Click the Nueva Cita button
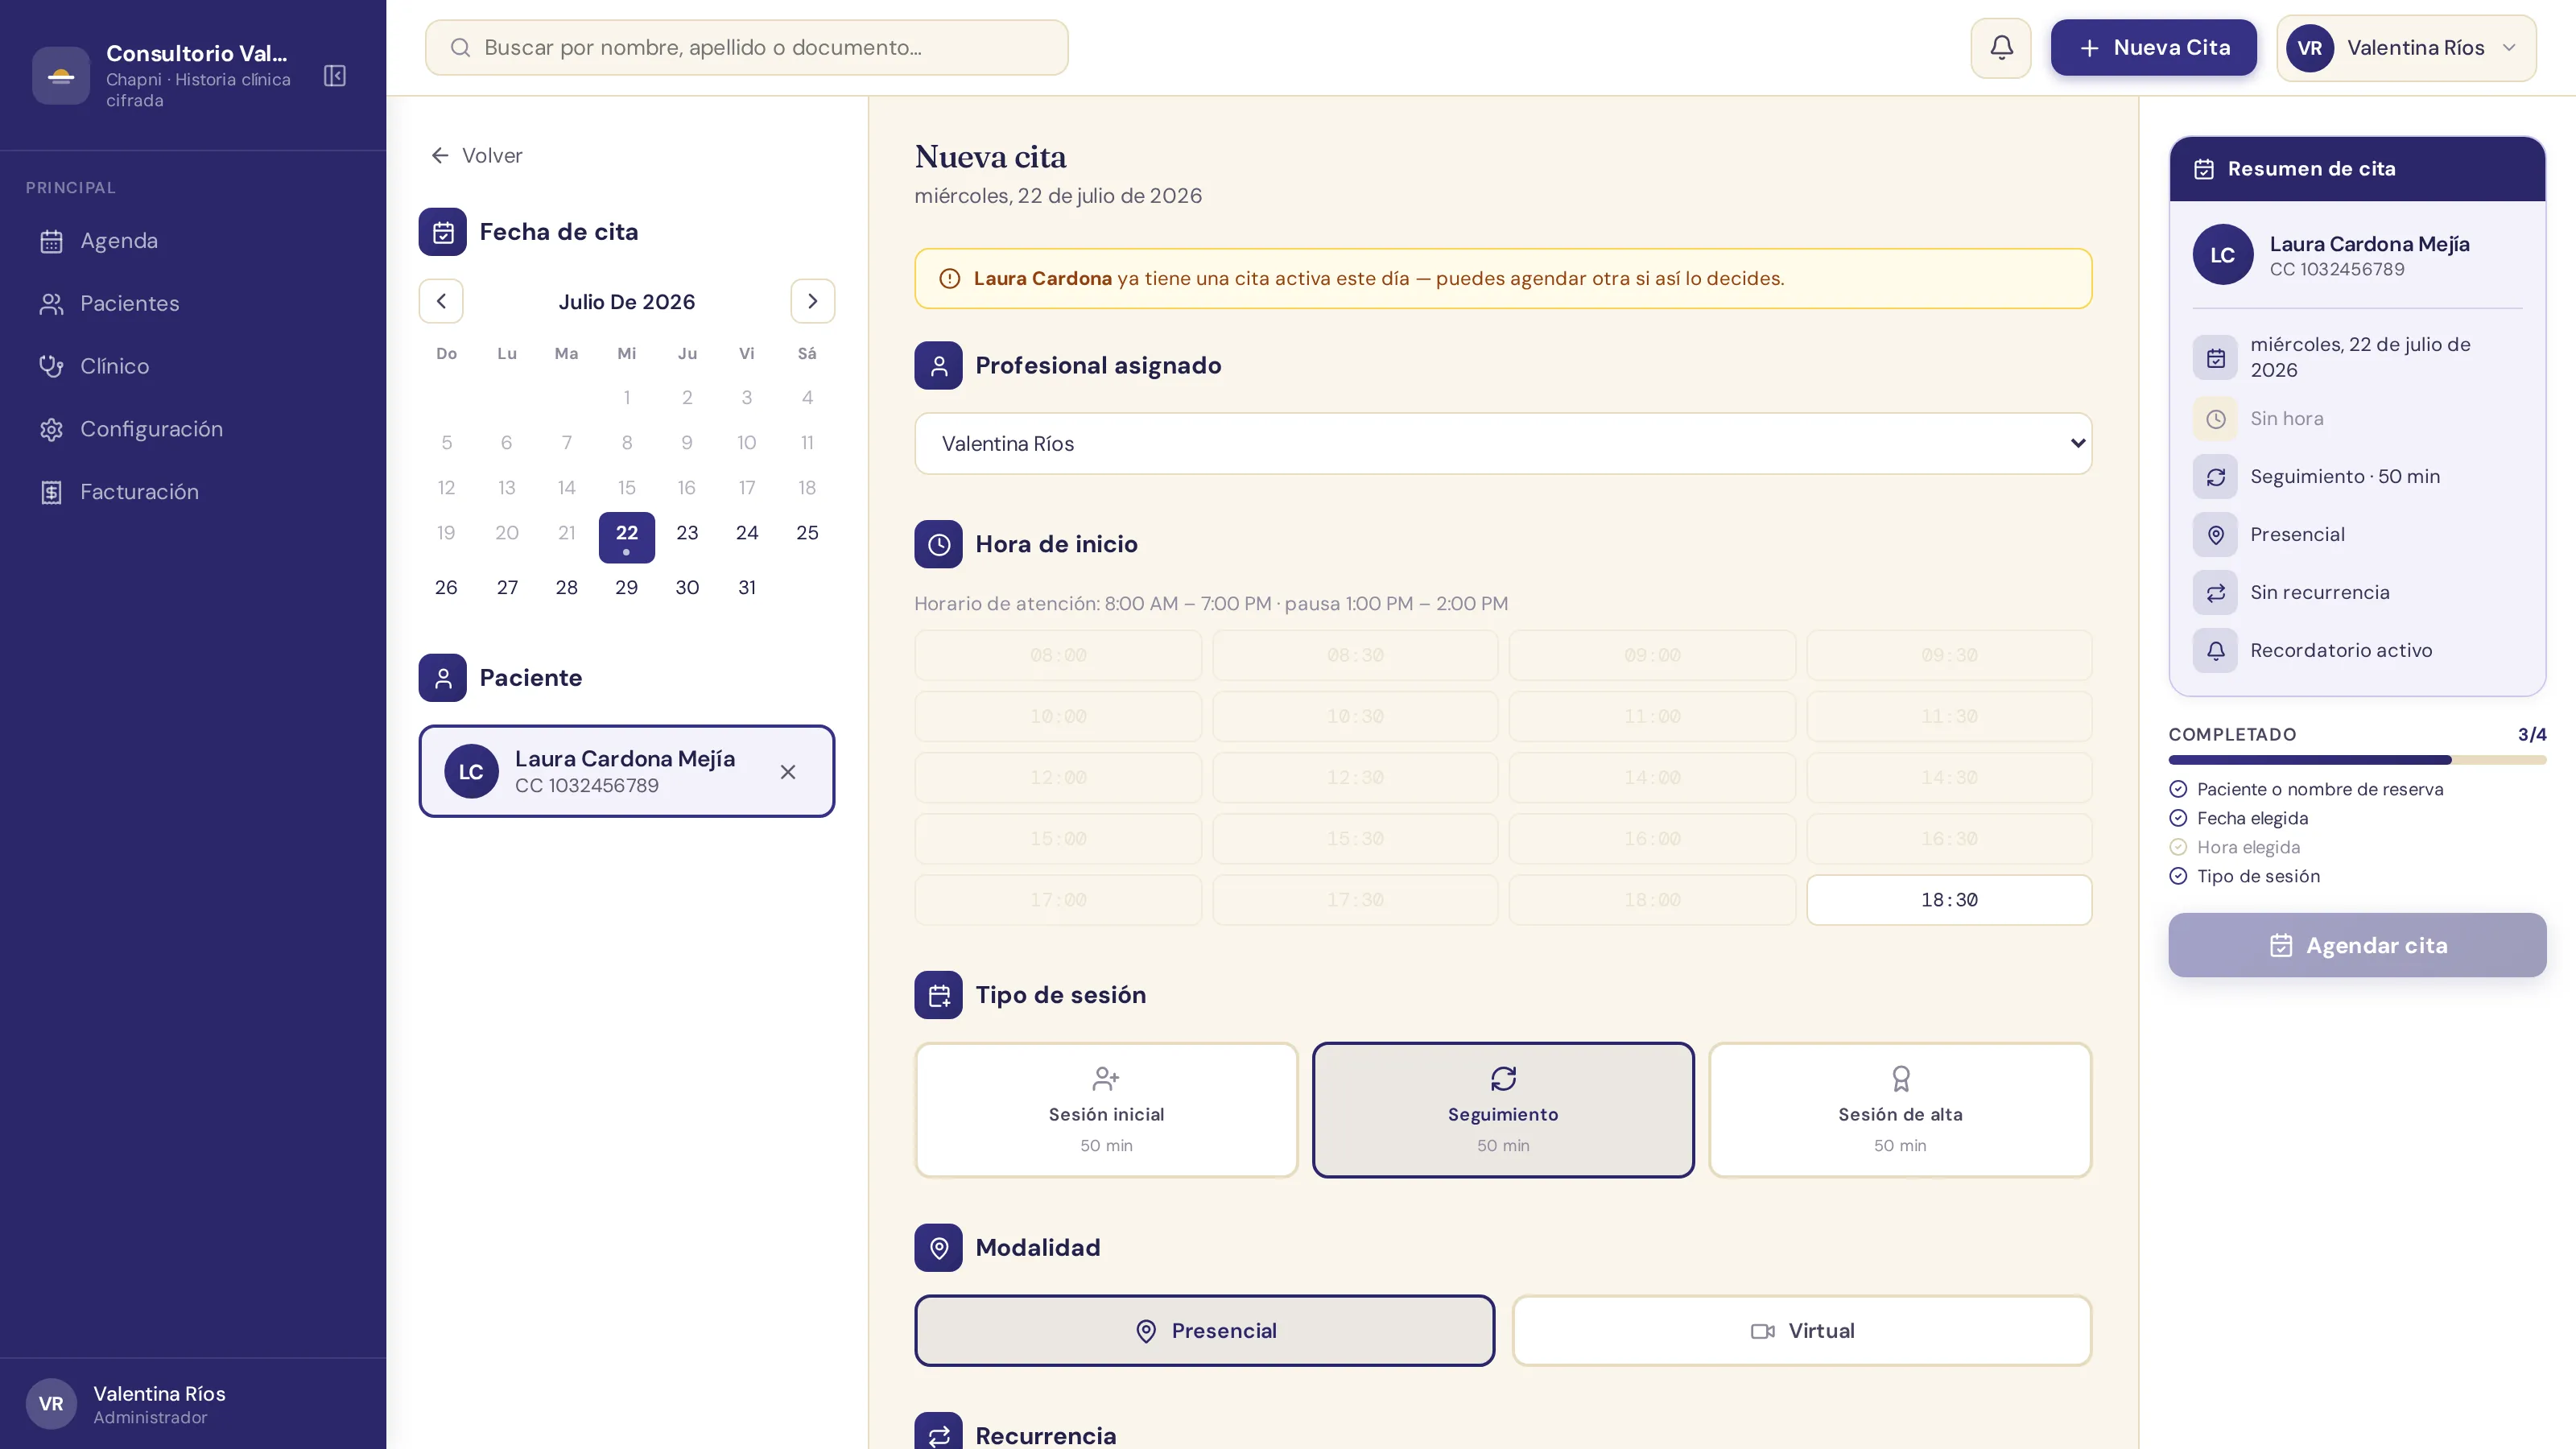 (2154, 48)
